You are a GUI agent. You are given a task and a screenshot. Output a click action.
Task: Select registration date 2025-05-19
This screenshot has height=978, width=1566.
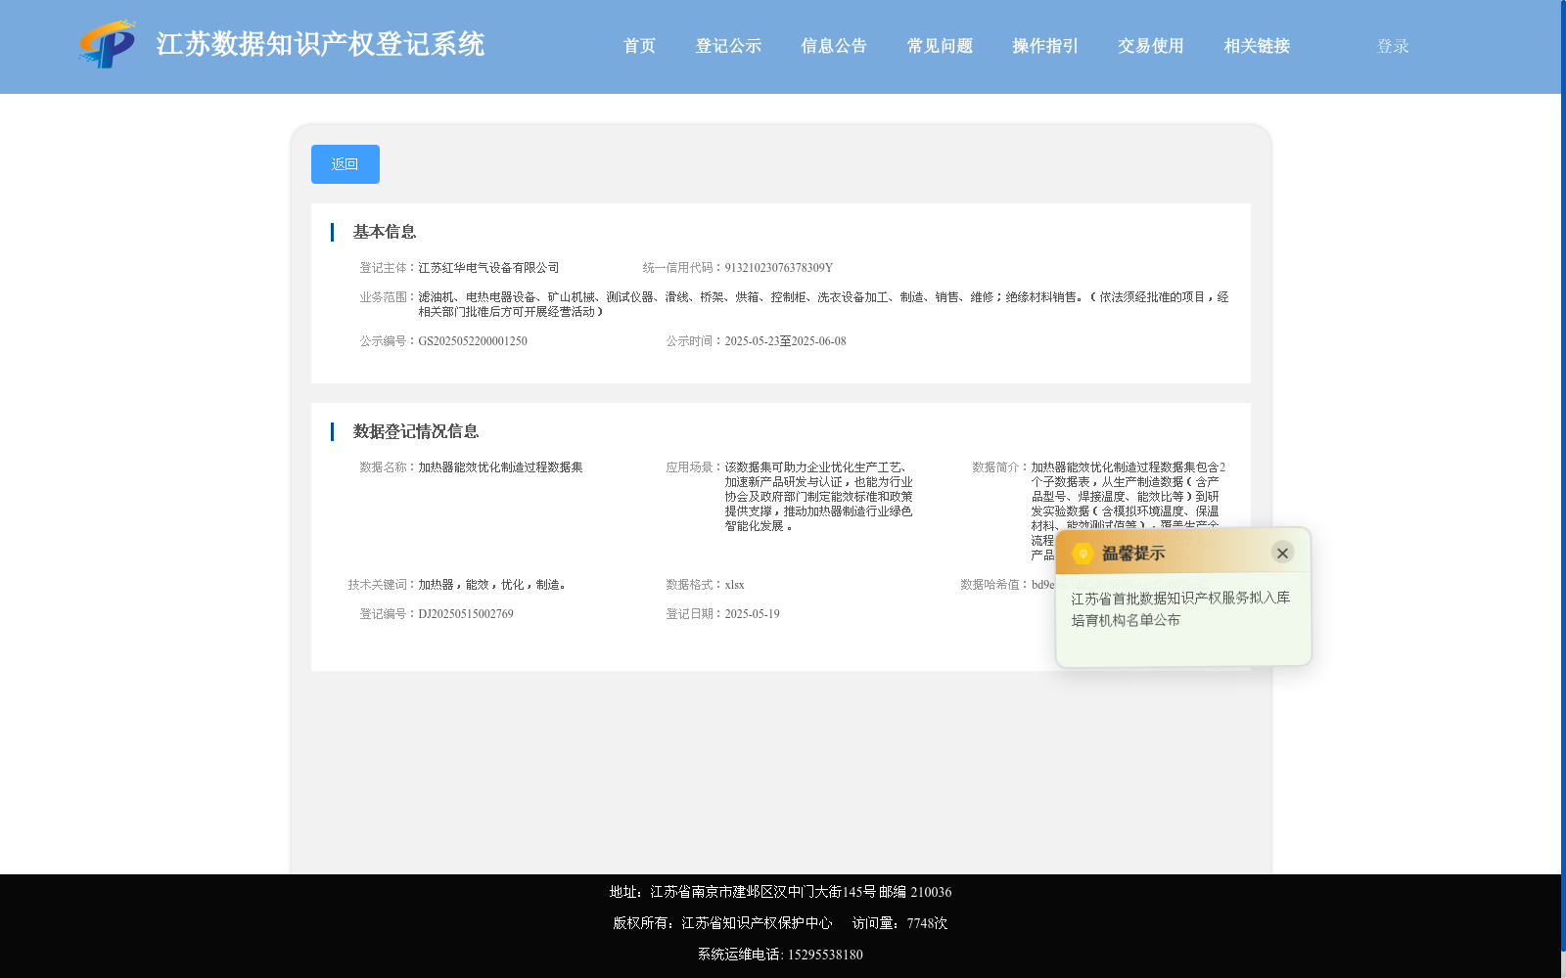752,614
